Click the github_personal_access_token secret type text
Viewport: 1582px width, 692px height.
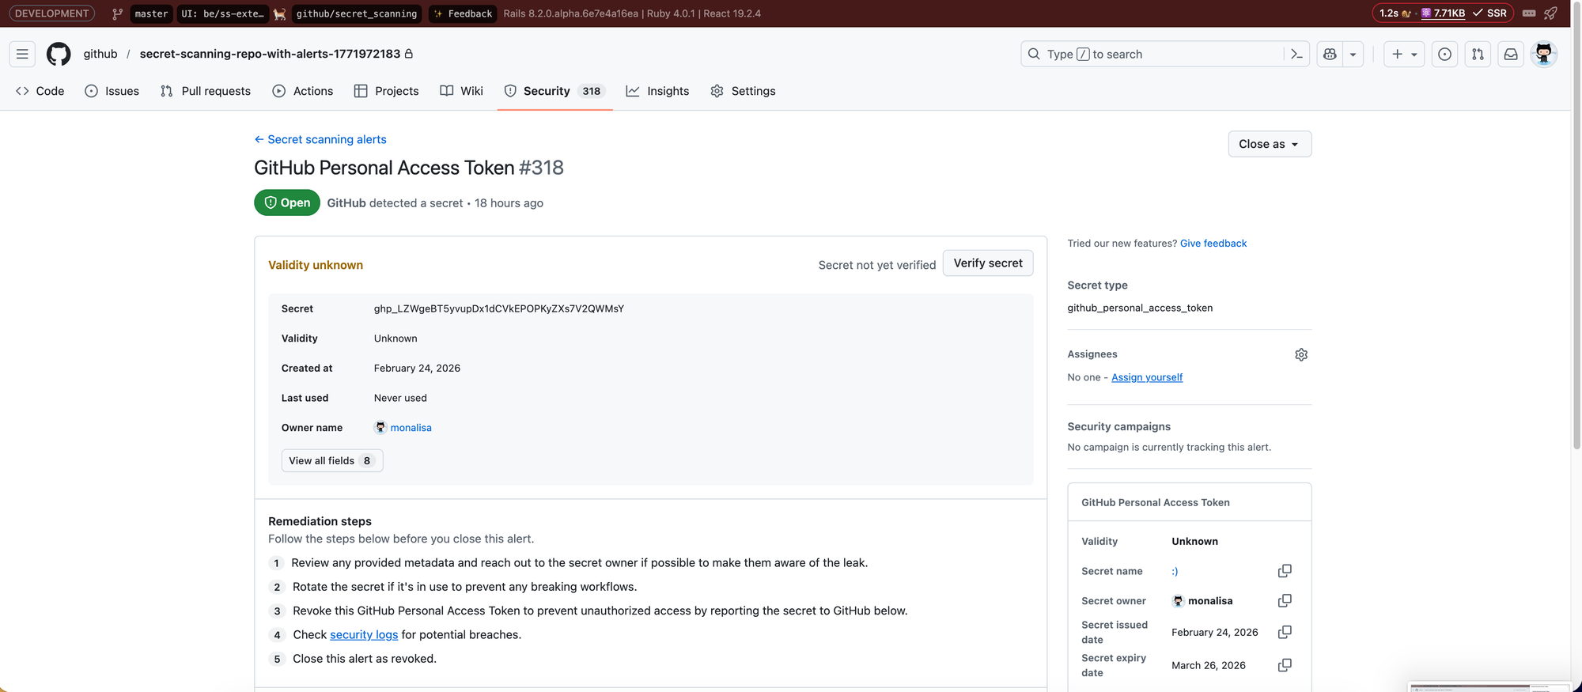[x=1140, y=308]
